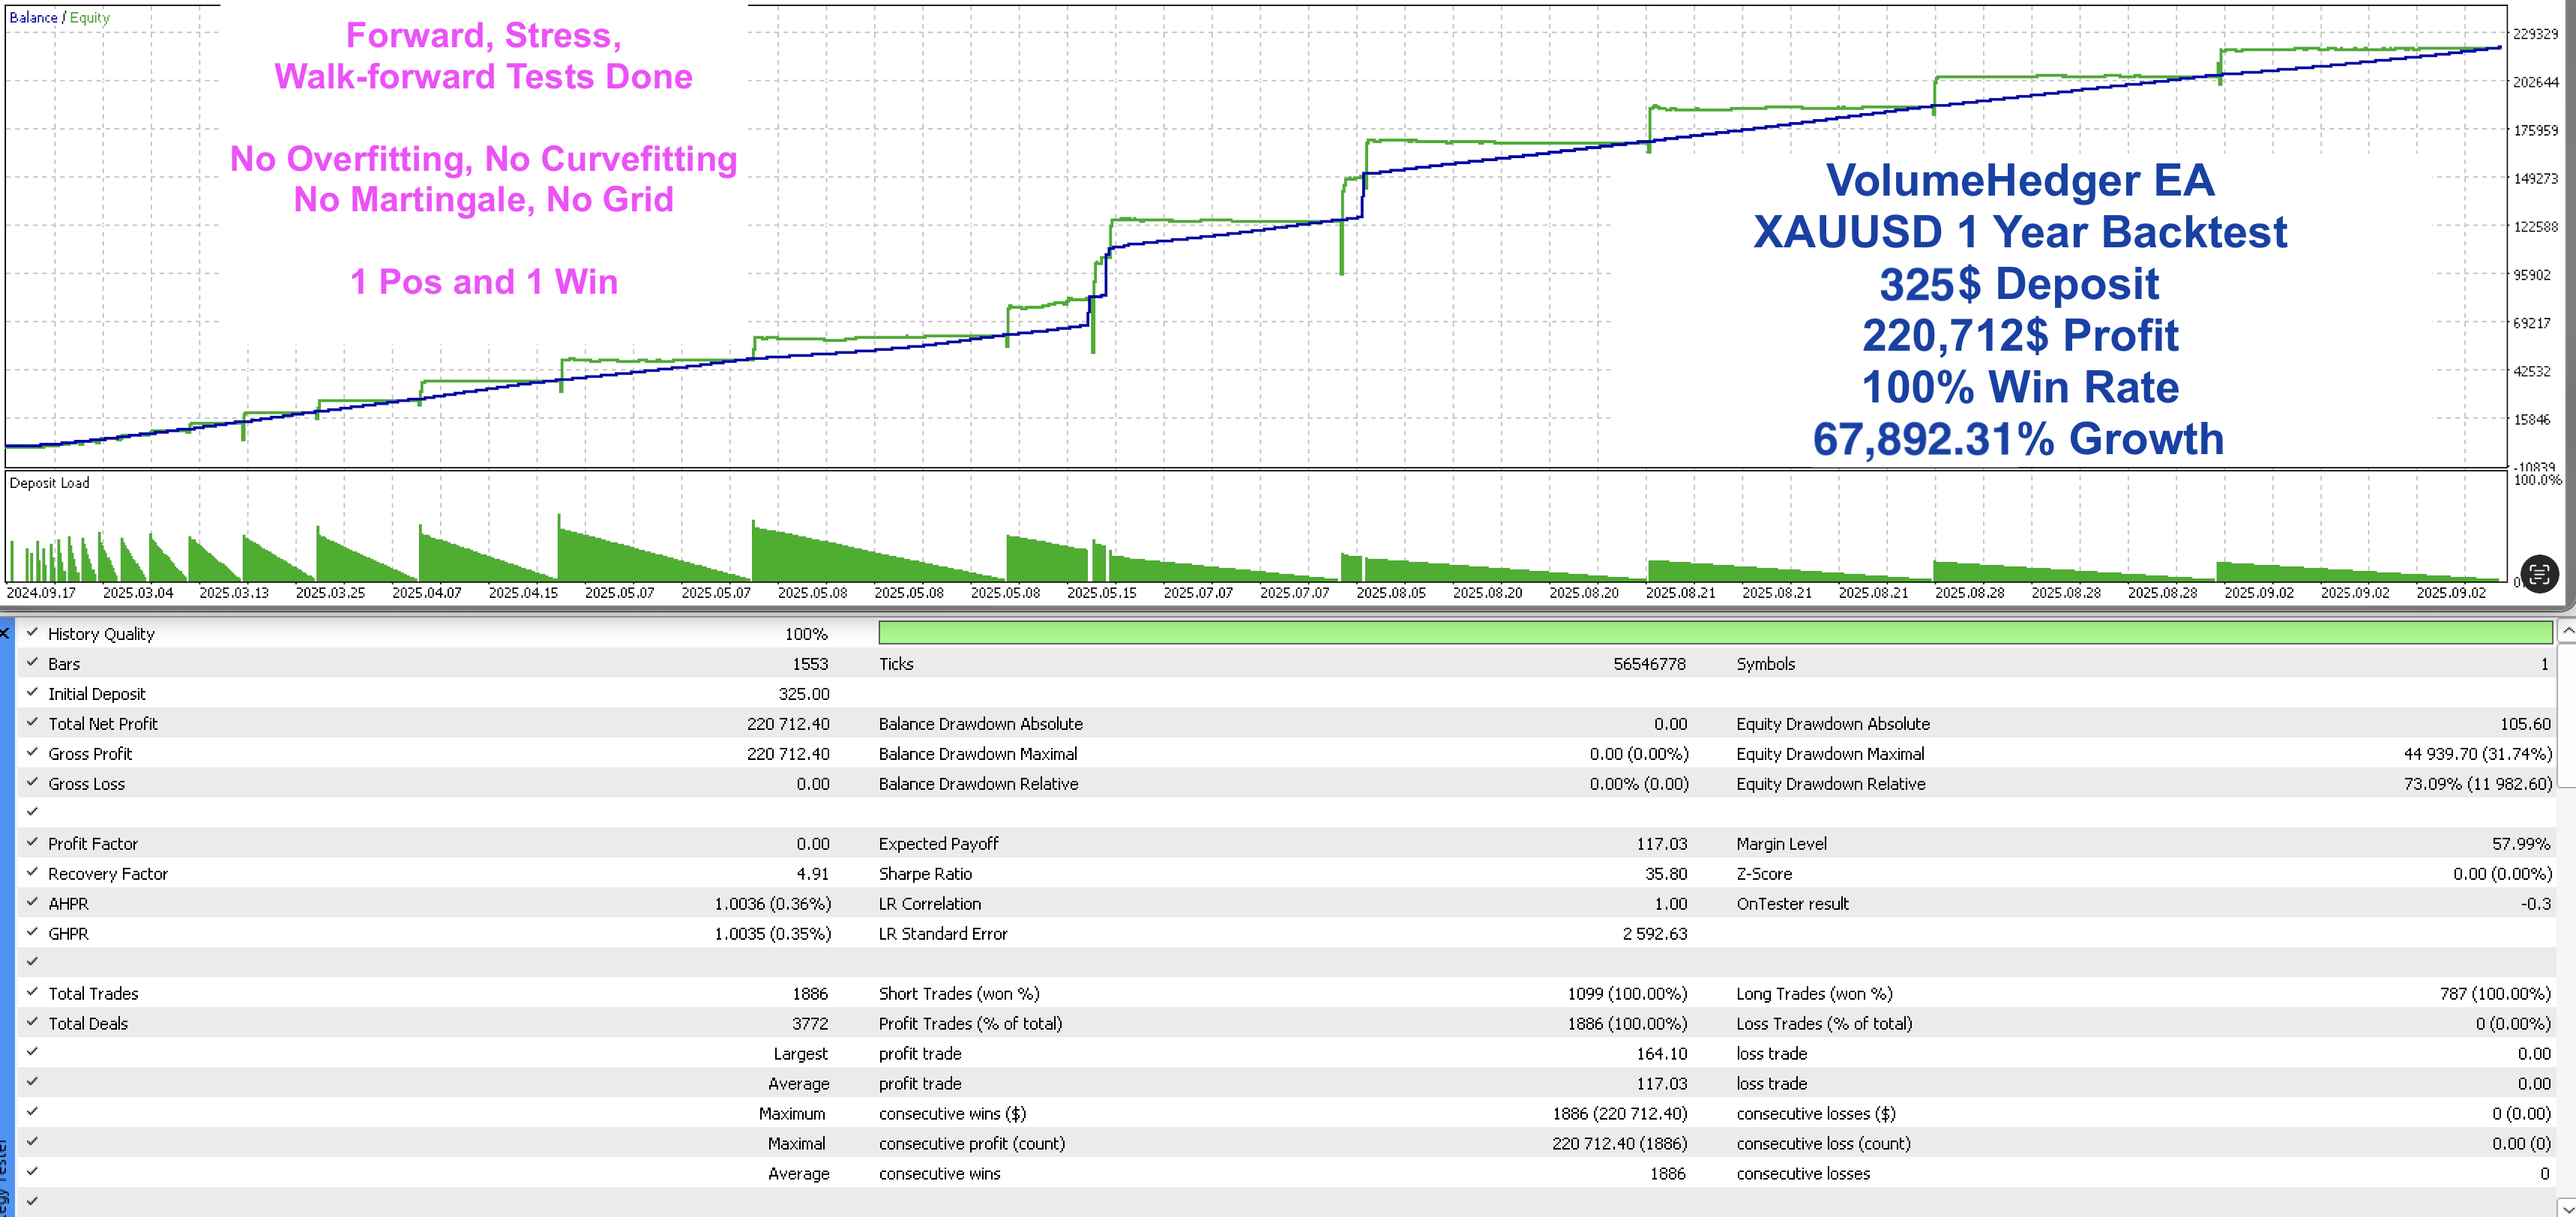
Task: Click the round text-scan overlay icon
Action: 2539,573
